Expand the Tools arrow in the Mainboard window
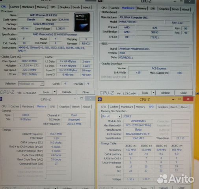The image size is (199, 189). [x=153, y=93]
